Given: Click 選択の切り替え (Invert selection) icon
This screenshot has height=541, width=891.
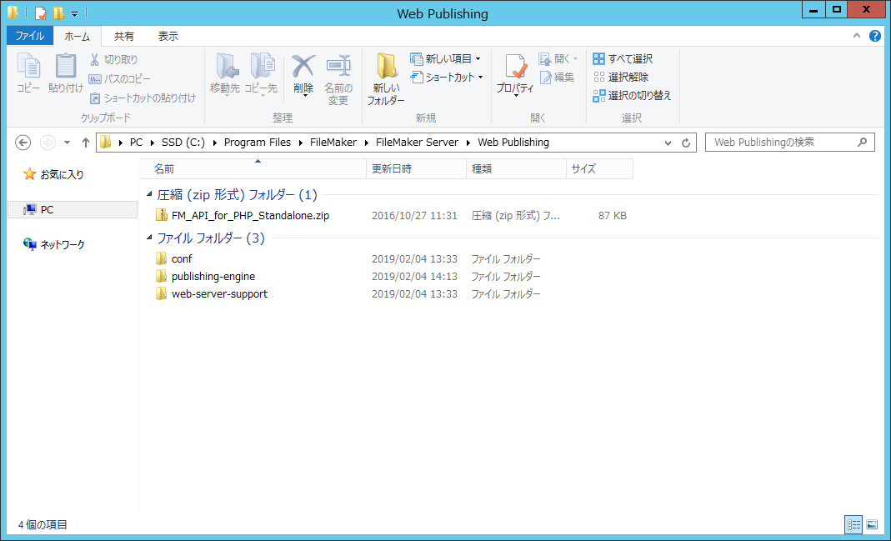Looking at the screenshot, I should pyautogui.click(x=599, y=96).
